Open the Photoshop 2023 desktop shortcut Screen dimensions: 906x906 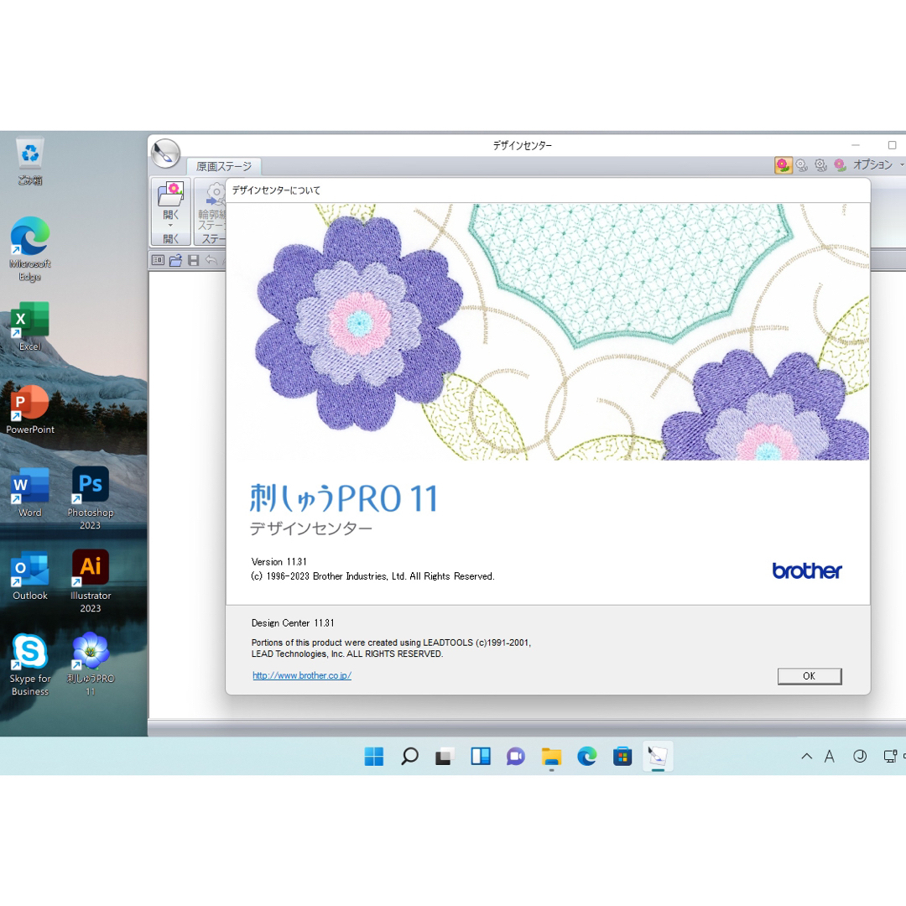pos(90,498)
